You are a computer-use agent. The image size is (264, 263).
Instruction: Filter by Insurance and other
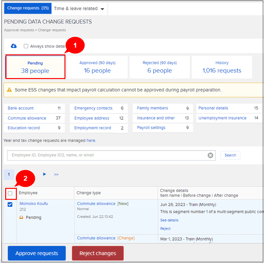[x=156, y=118]
